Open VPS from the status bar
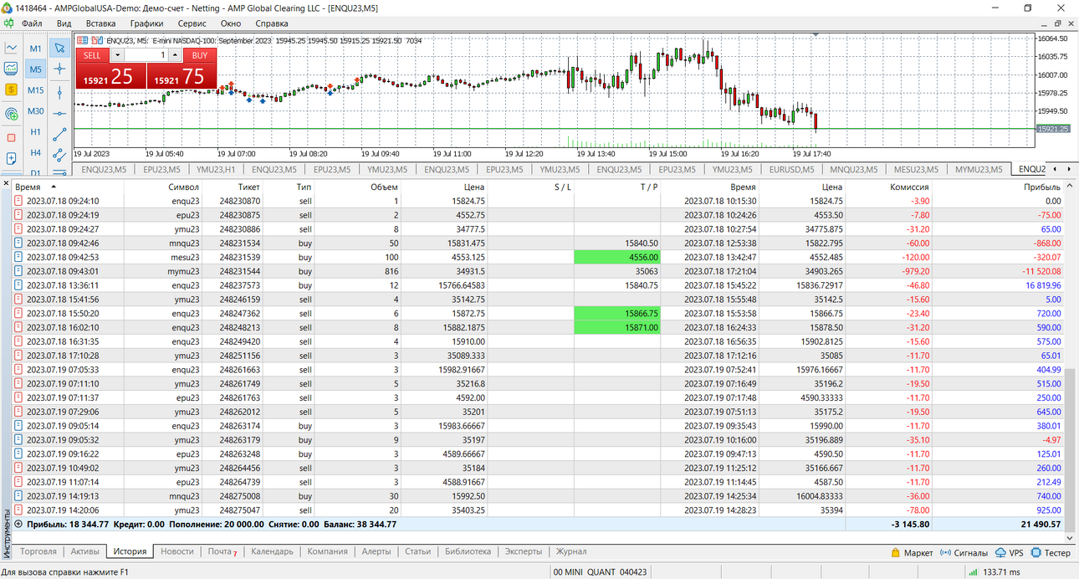This screenshot has height=579, width=1079. click(x=1010, y=553)
